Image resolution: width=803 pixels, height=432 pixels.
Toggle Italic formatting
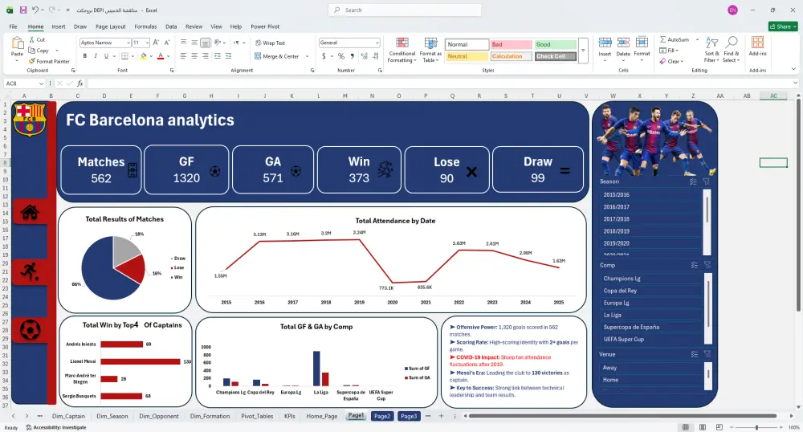96,55
